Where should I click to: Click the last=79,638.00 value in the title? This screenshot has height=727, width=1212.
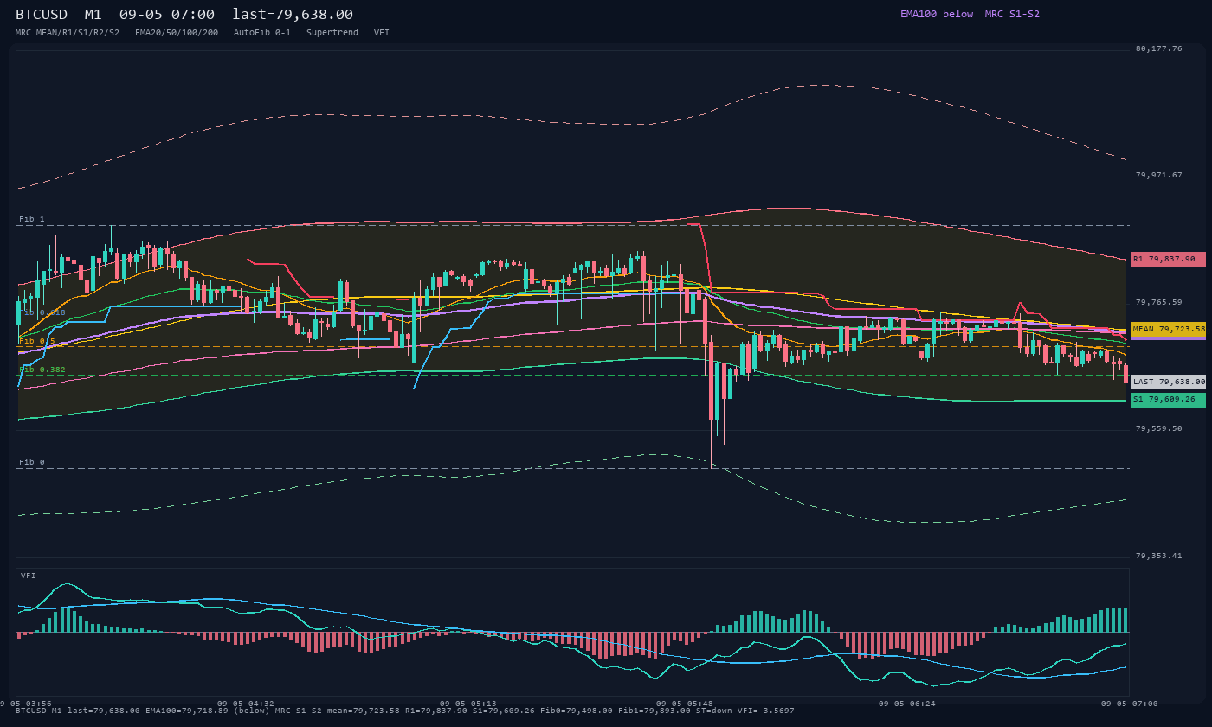coord(293,15)
